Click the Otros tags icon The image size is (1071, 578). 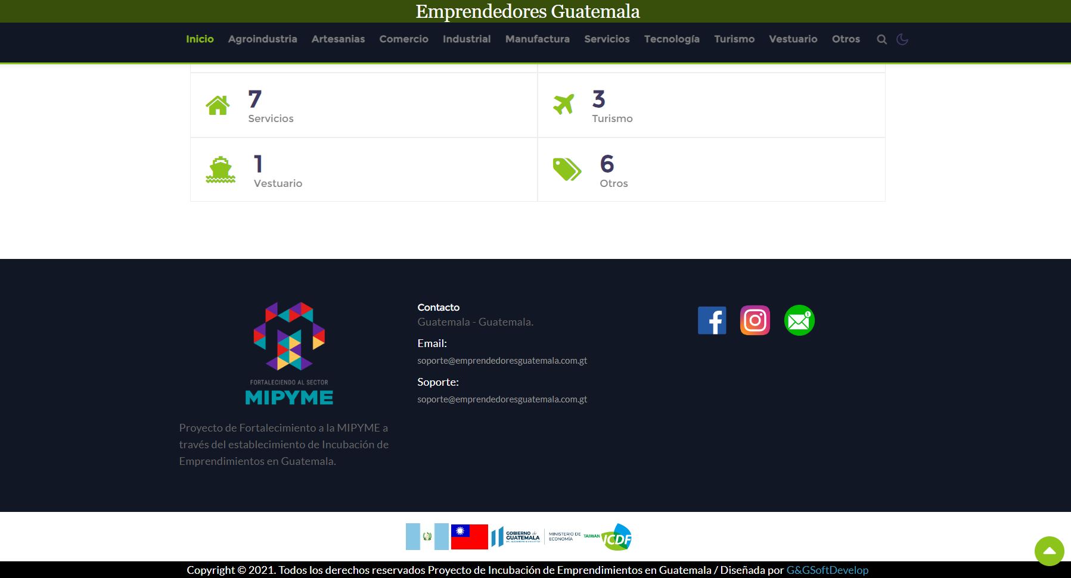(566, 170)
